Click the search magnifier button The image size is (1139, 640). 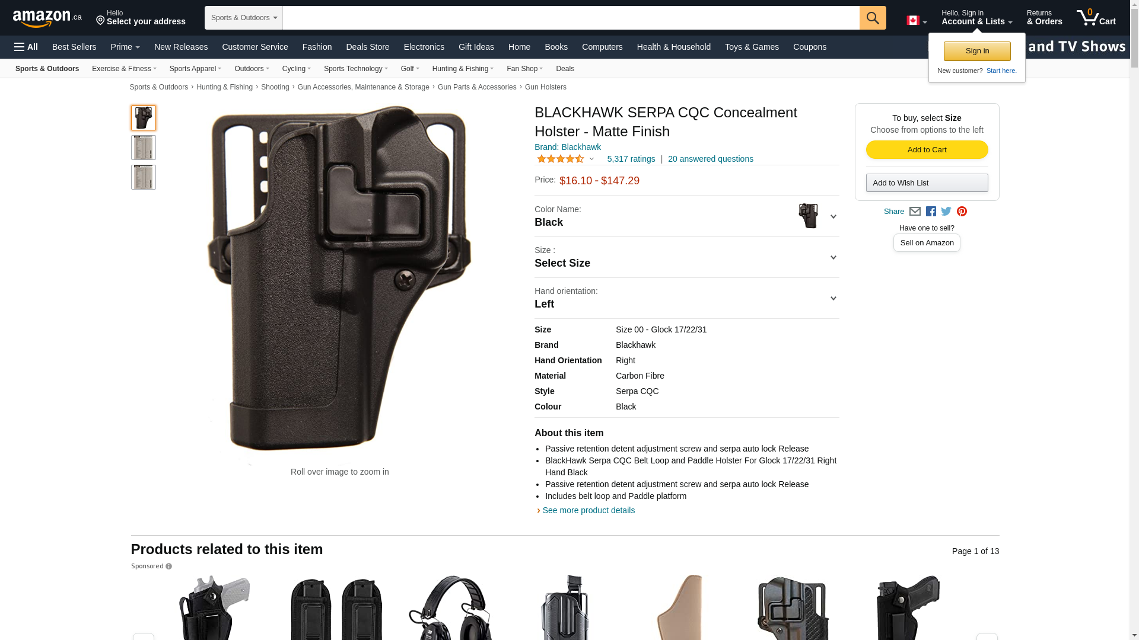tap(873, 18)
